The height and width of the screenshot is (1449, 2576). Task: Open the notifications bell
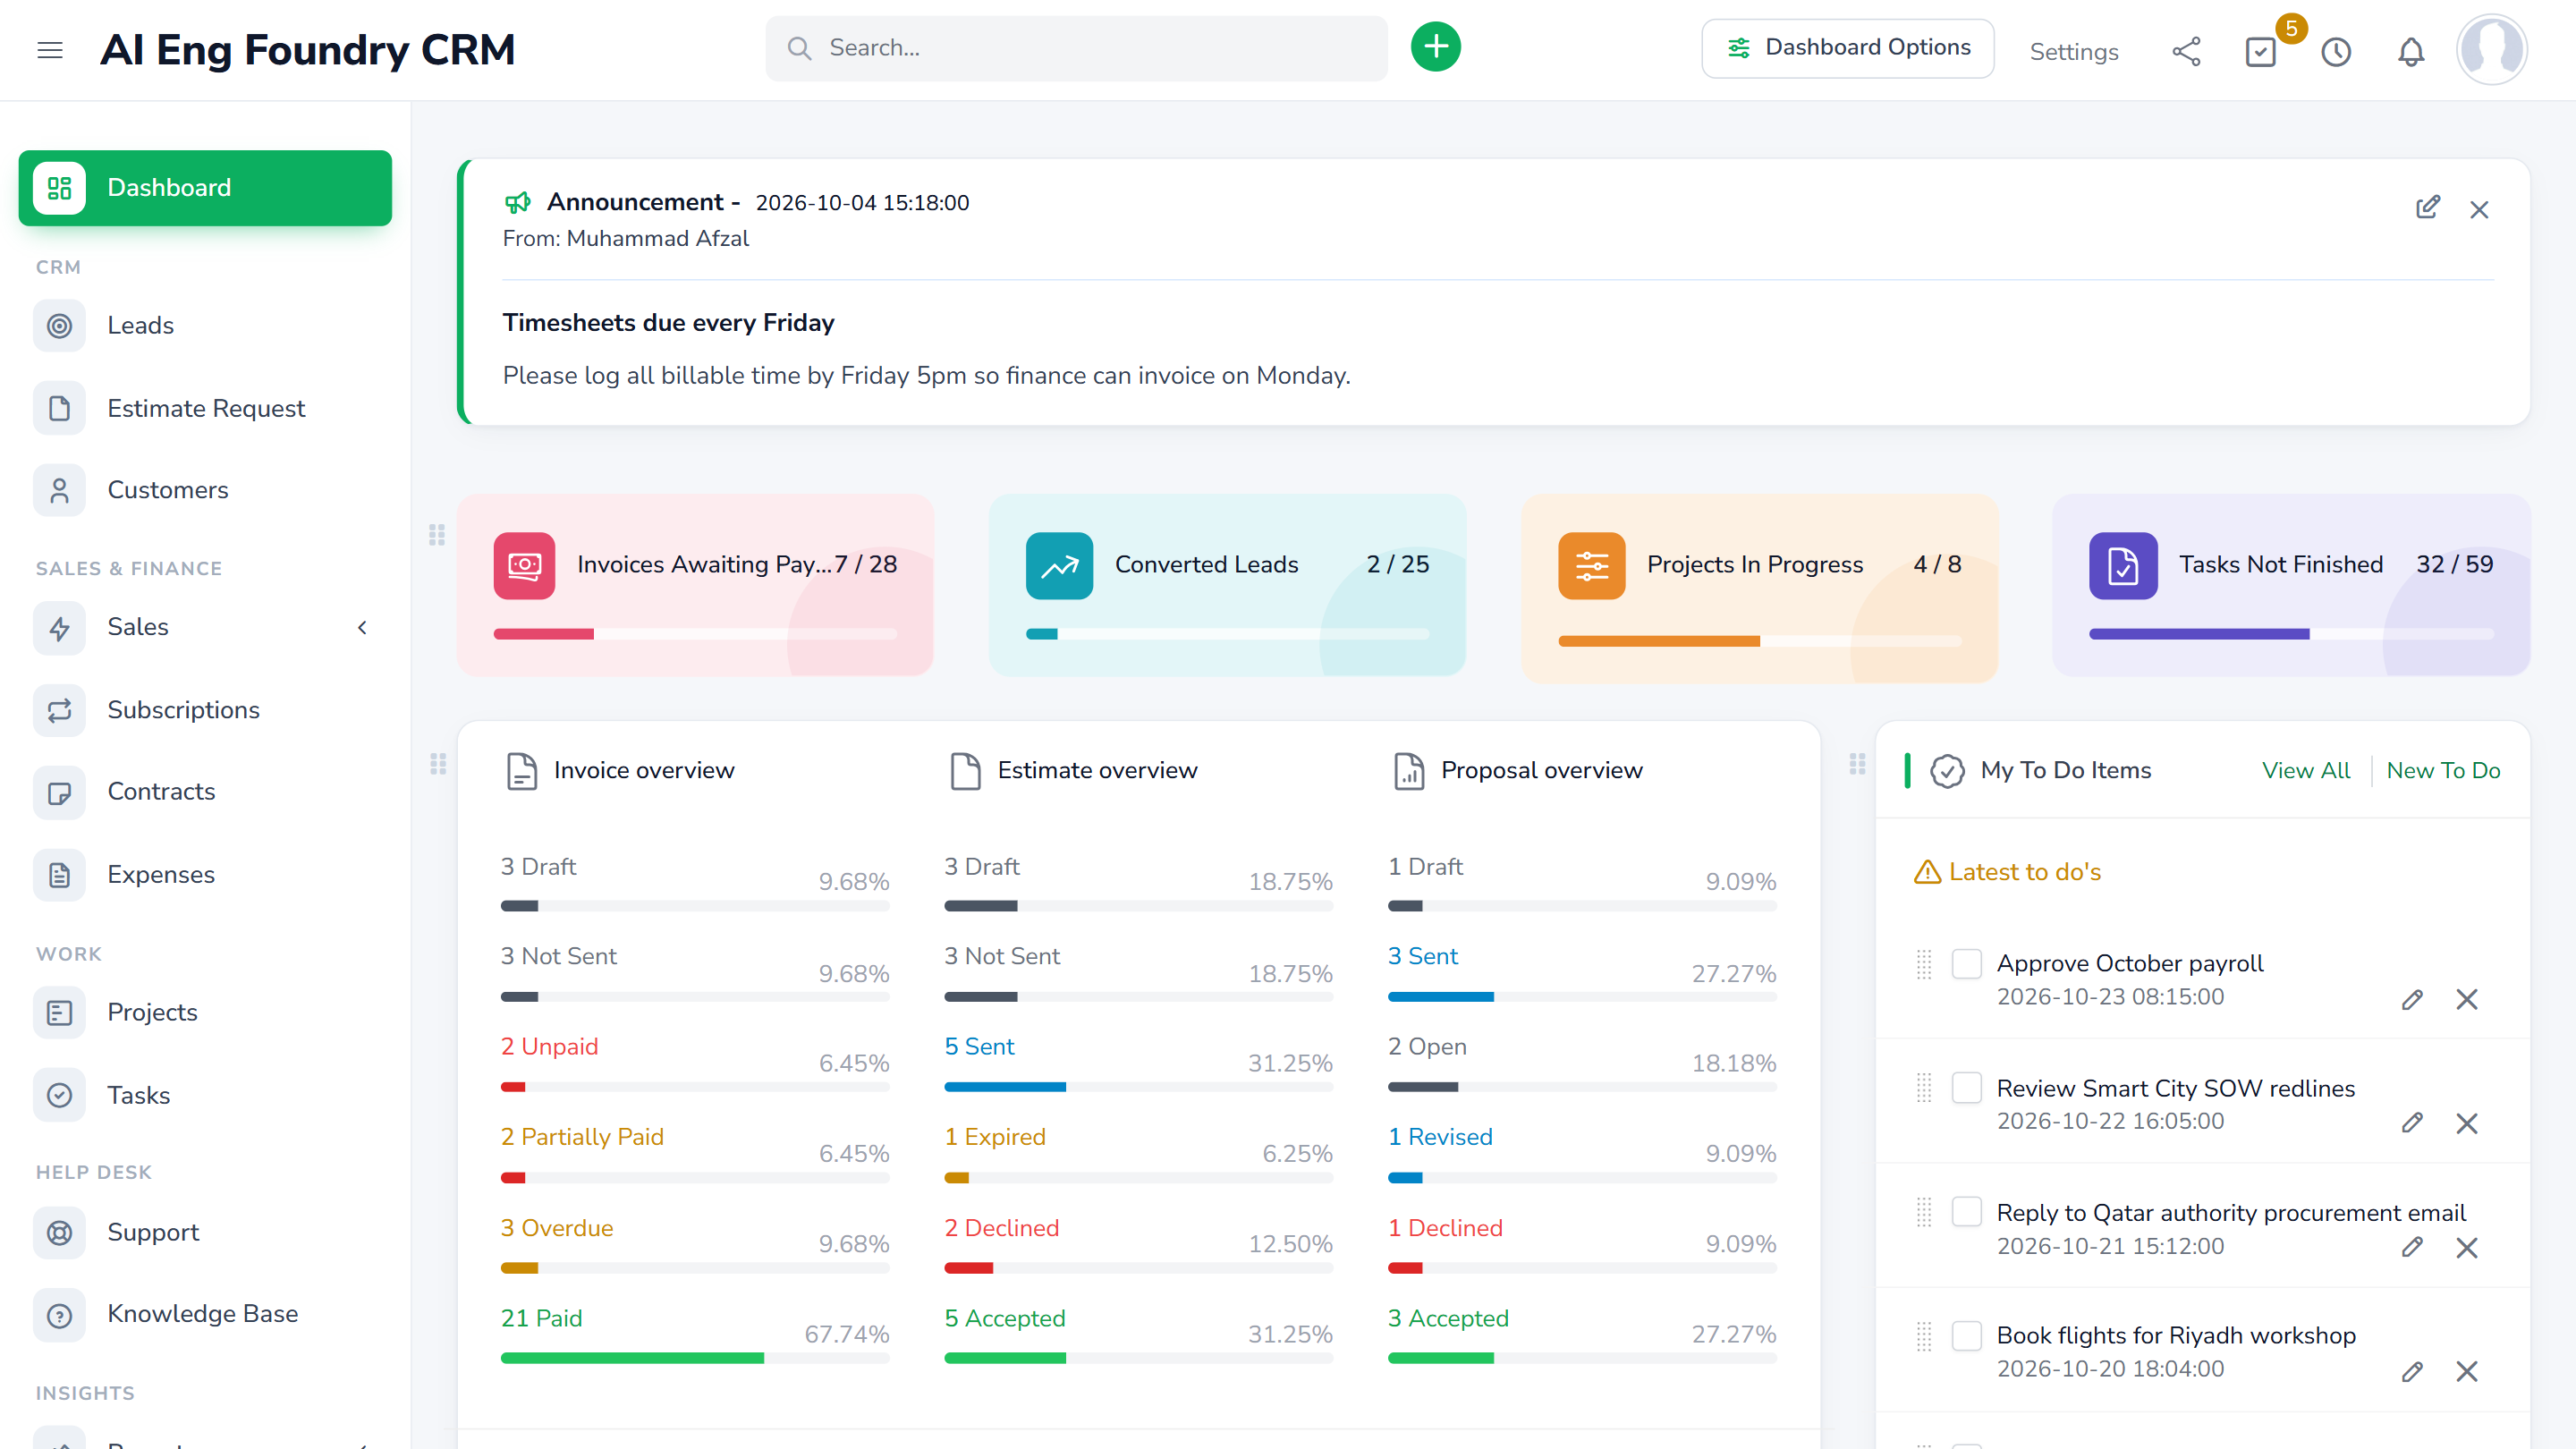(x=2411, y=51)
